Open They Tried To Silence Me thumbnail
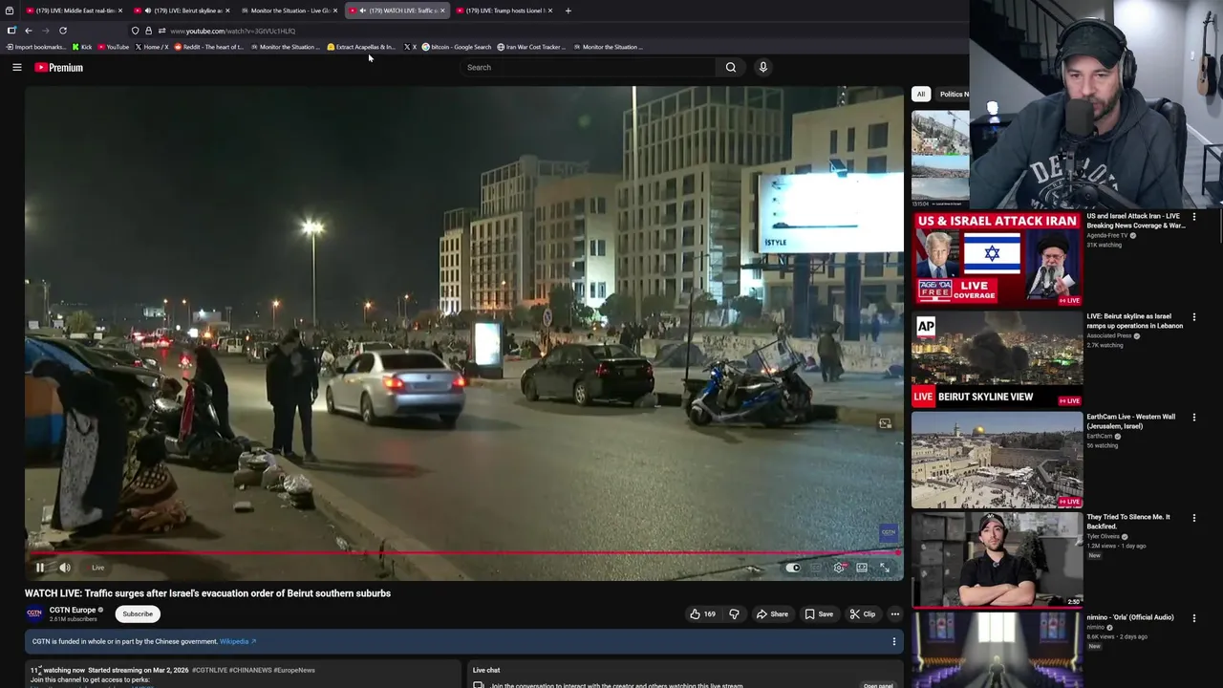Image resolution: width=1223 pixels, height=688 pixels. [x=997, y=560]
